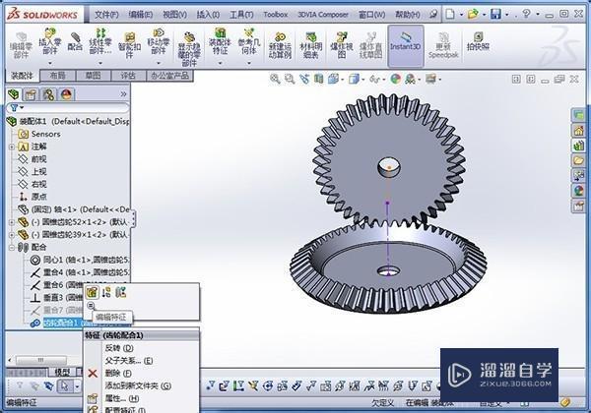Expand feature tree panel chevron
The image size is (591, 413).
coord(123,94)
